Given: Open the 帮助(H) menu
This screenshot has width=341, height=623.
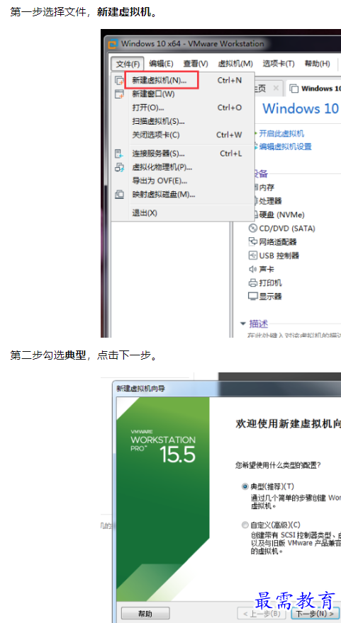Looking at the screenshot, I should (317, 64).
